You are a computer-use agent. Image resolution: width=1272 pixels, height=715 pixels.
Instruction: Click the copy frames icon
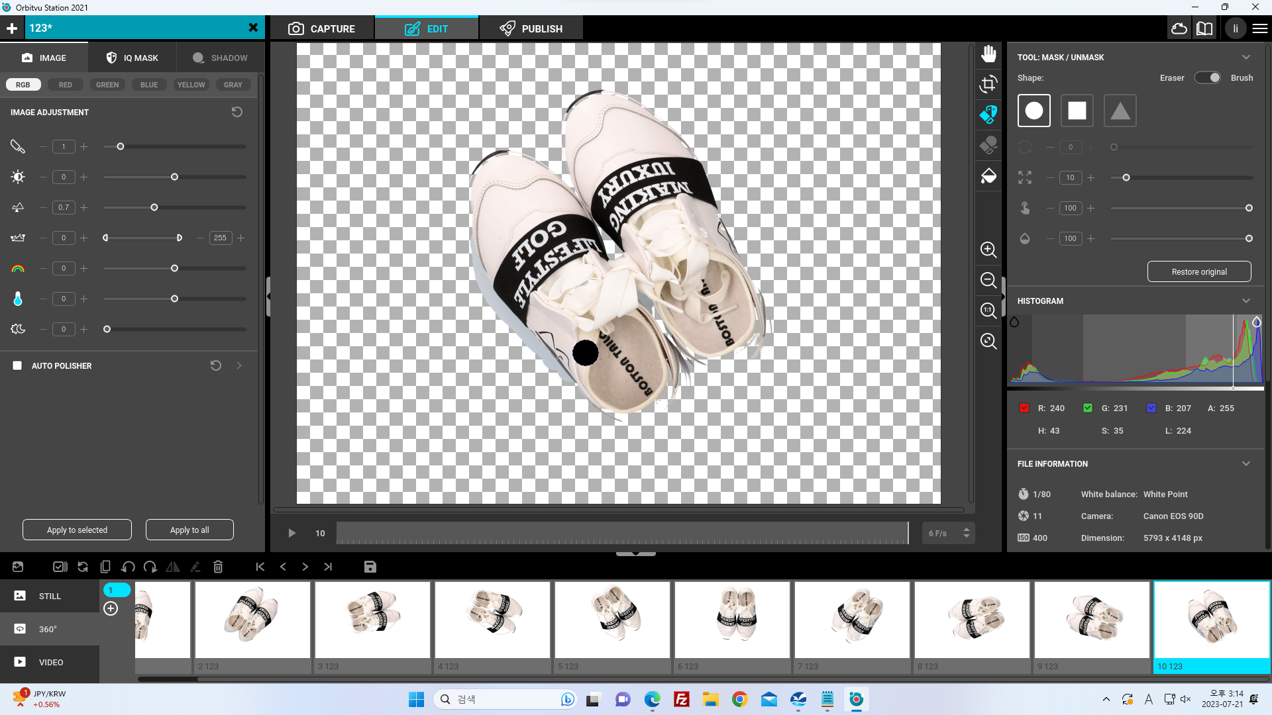click(x=105, y=567)
